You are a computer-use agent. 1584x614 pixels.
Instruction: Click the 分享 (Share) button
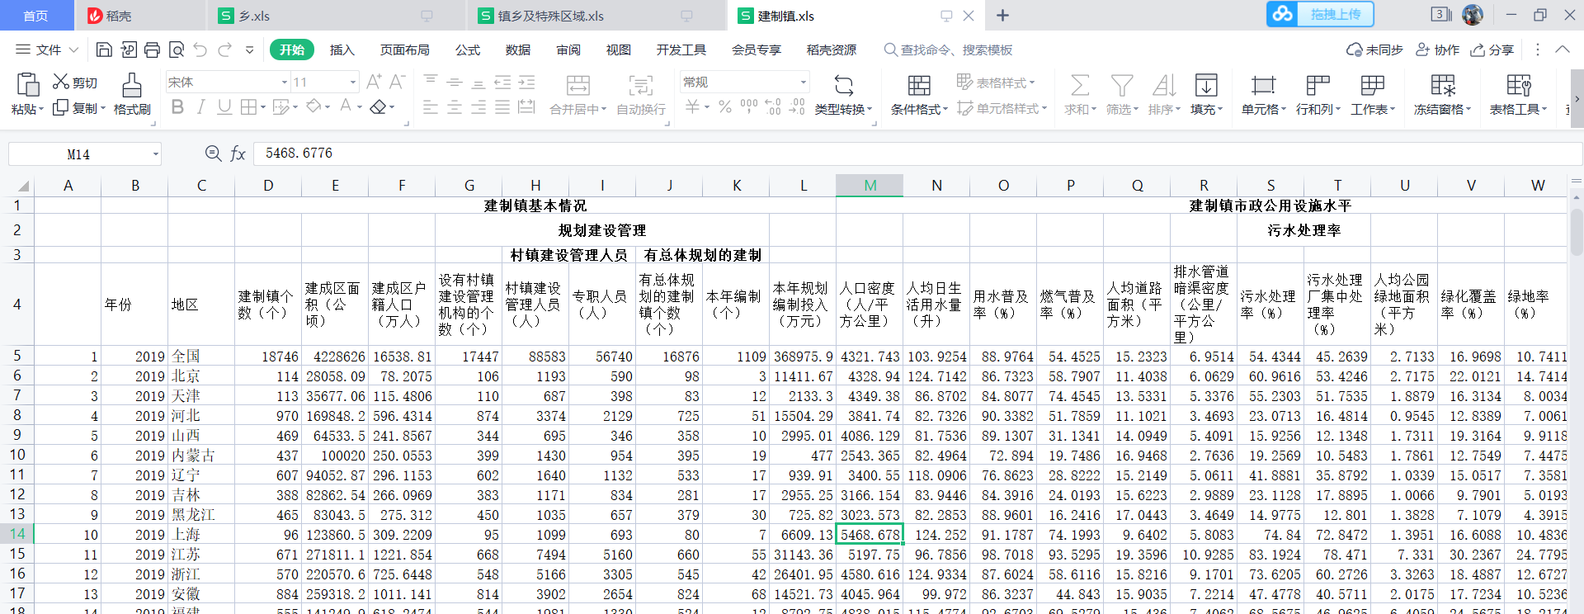pos(1492,50)
